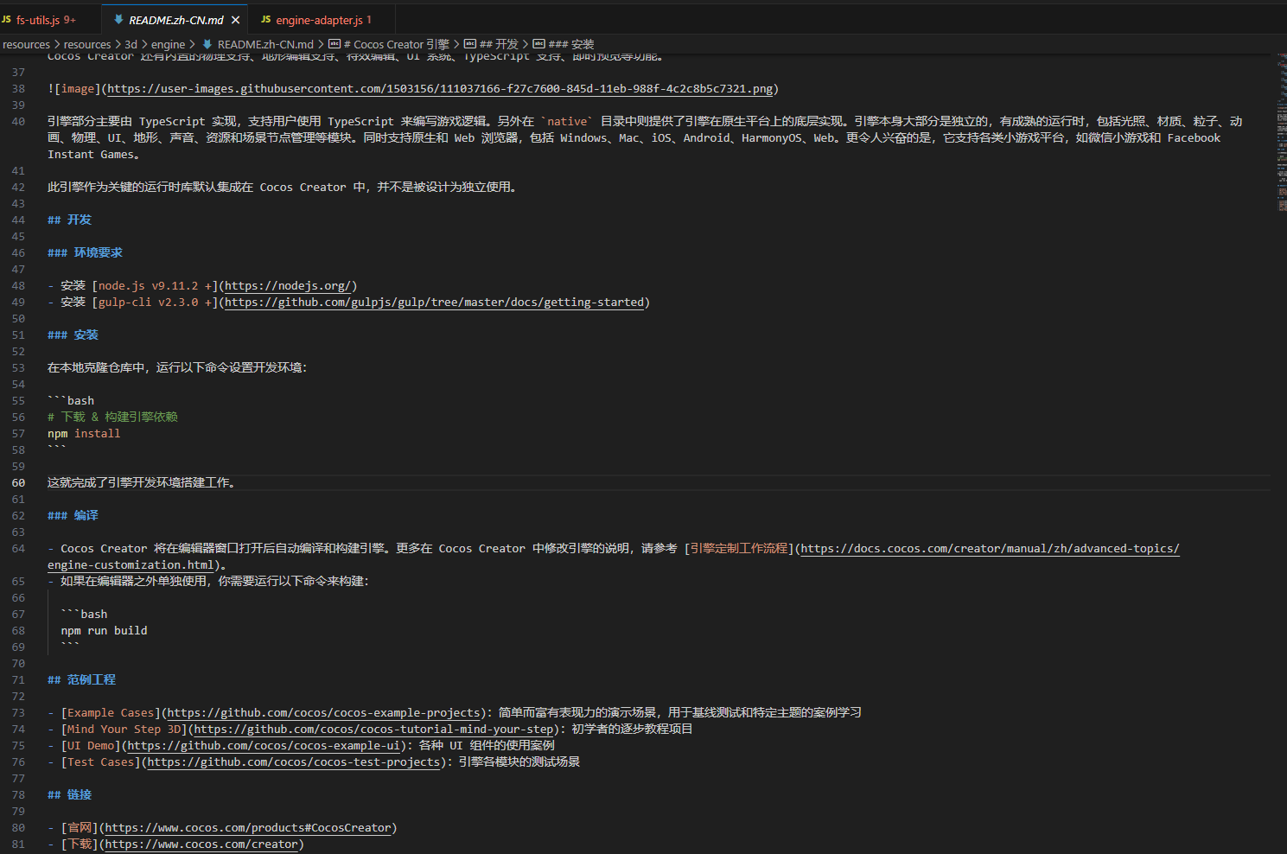Click line number 44 in gutter
Viewport: 1287px width, 854px height.
(x=18, y=220)
